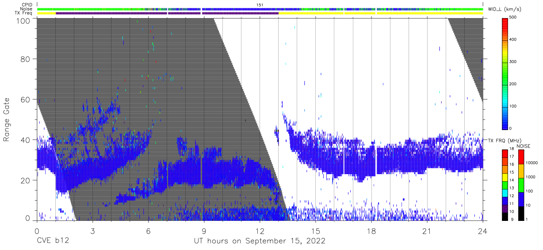Screen dimensions: 543x250
Task: Click the green-blue Noise strip above the plot
Action: (260, 9)
